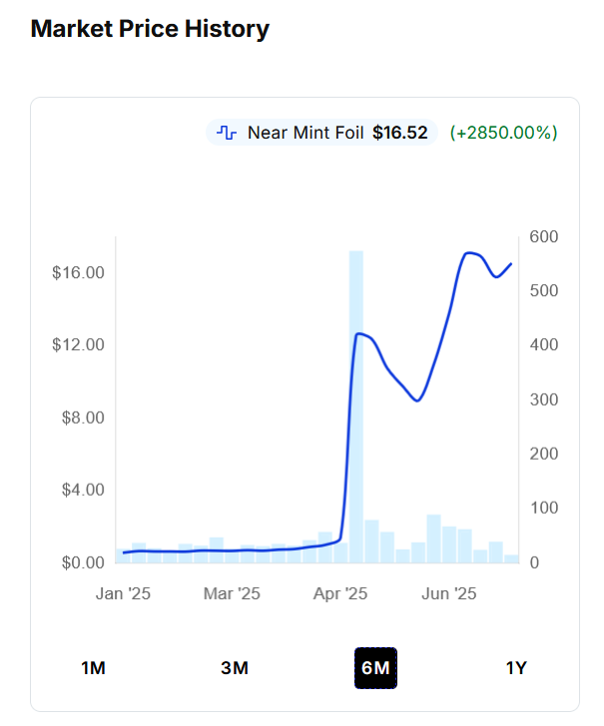Click the Market Price History heading
This screenshot has width=604, height=726.
tap(150, 29)
